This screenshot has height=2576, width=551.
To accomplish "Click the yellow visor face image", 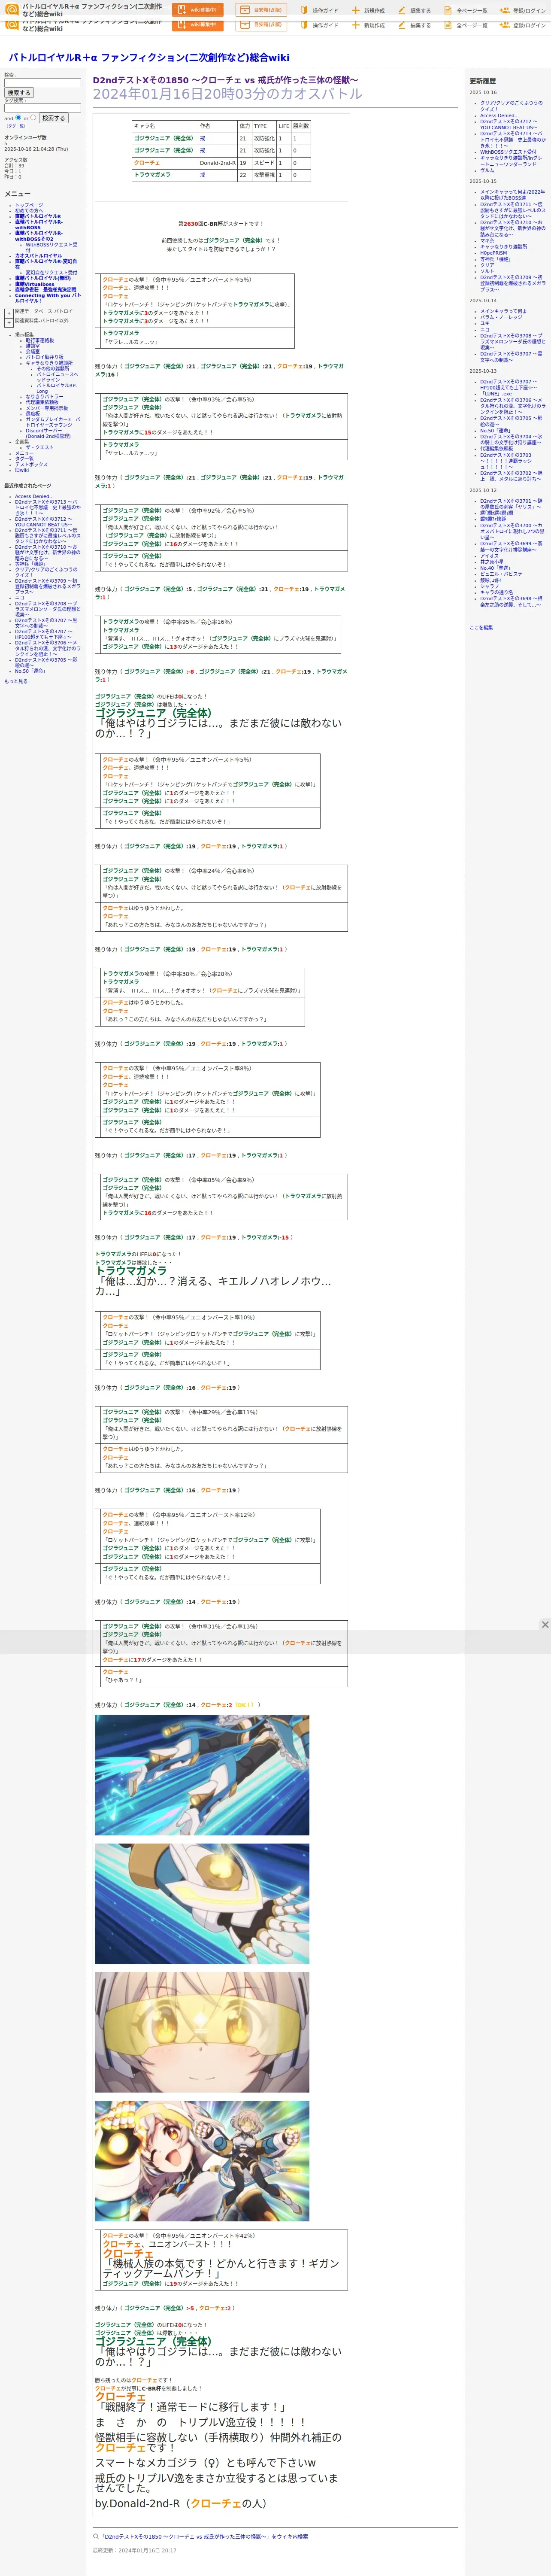I will pyautogui.click(x=202, y=2032).
